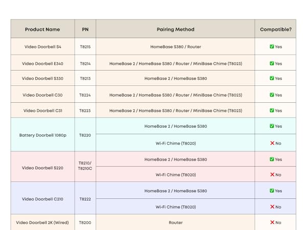
Task: Click the Video Doorbell 2K (Wired) name
Action: tap(42, 222)
